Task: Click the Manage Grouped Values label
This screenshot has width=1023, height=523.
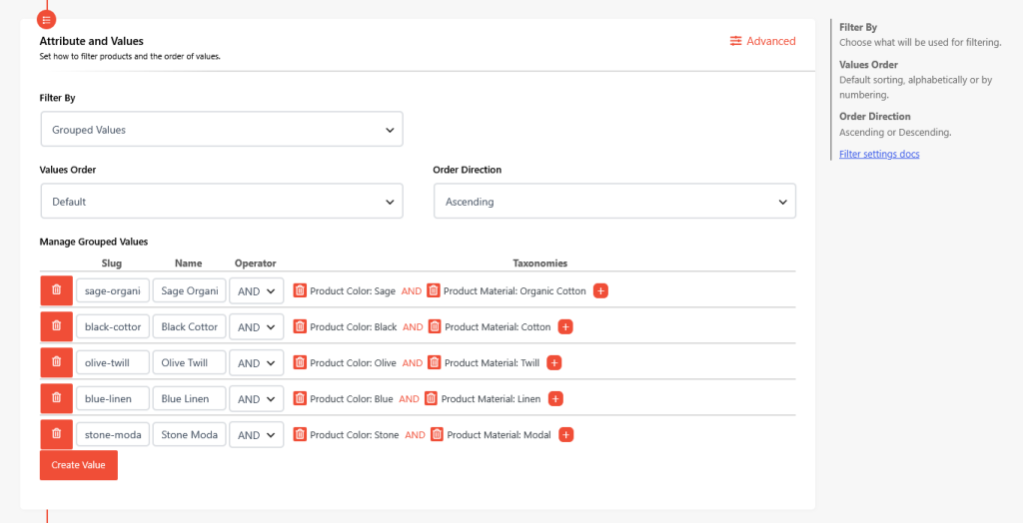Action: 93,242
